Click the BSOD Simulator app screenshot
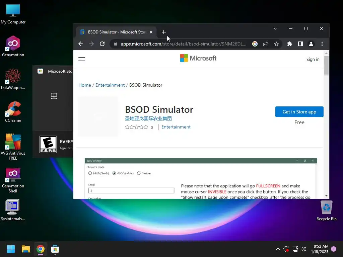Viewport: 343px width, 257px height. [x=201, y=178]
